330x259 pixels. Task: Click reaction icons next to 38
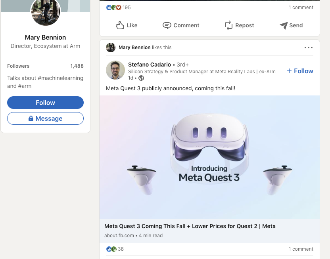pyautogui.click(x=111, y=249)
